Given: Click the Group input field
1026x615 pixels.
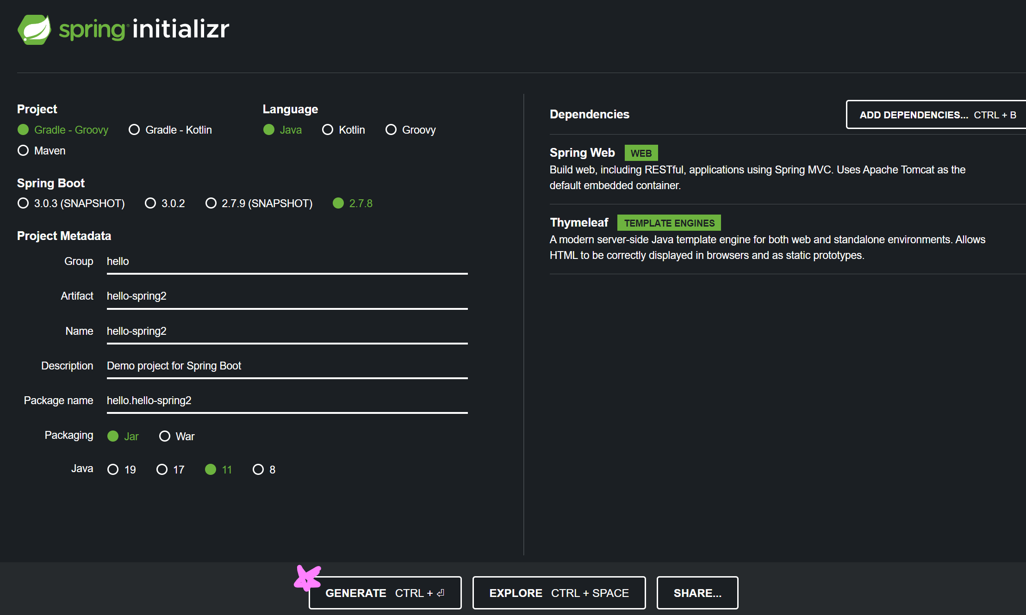Looking at the screenshot, I should (x=287, y=262).
